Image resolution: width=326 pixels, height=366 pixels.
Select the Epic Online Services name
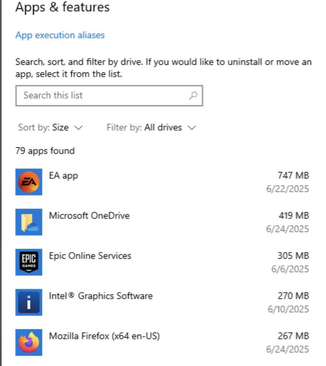pyautogui.click(x=90, y=256)
